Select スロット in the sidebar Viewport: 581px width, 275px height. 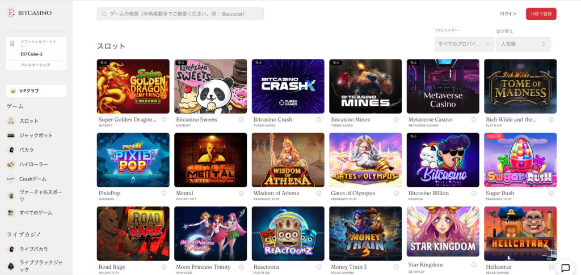(29, 121)
